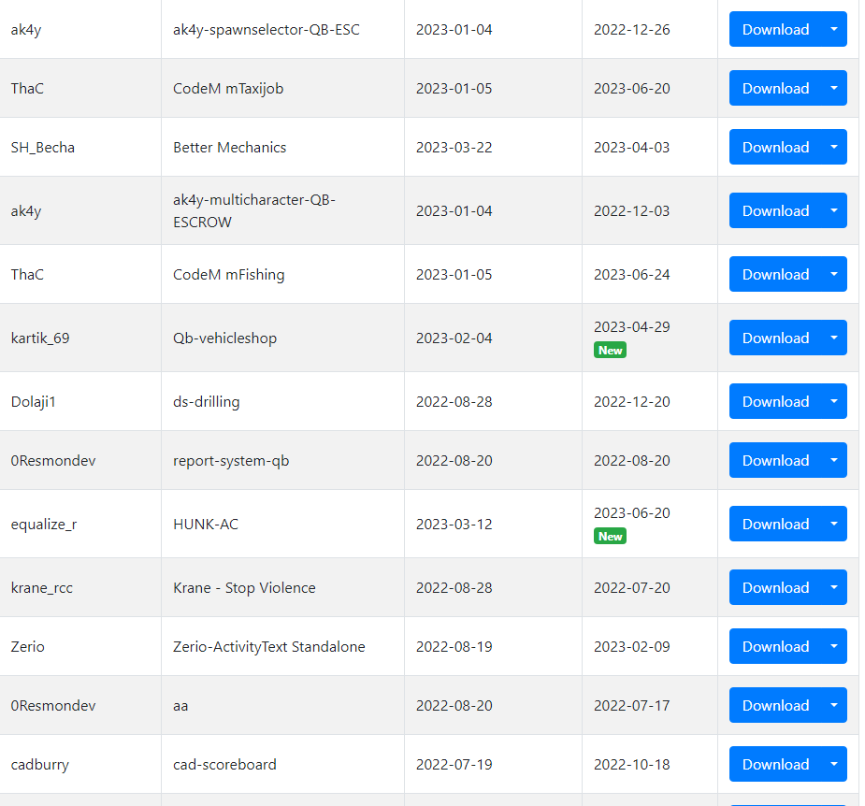Select Zerio-ActivityText Standalone name
The height and width of the screenshot is (806, 865).
point(268,646)
